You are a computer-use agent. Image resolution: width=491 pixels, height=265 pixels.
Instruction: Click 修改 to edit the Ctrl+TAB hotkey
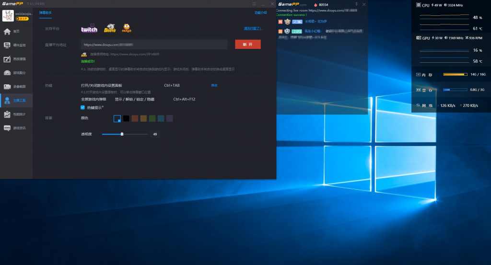(214, 85)
